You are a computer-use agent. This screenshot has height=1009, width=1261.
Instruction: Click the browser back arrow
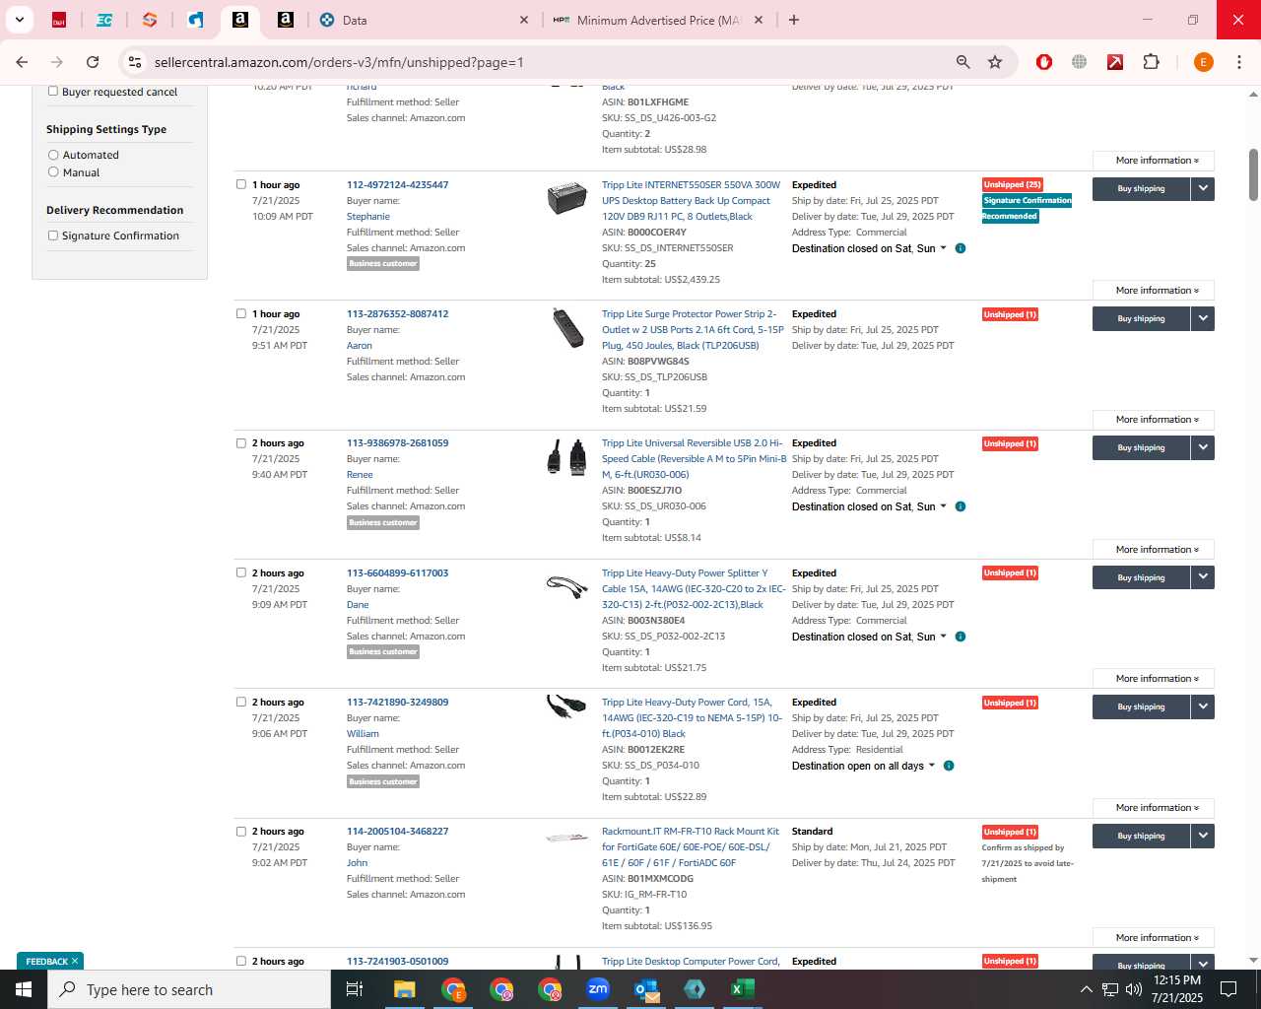pos(22,62)
